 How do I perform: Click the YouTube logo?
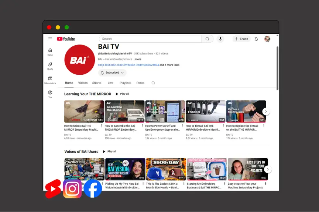pyautogui.click(x=66, y=39)
